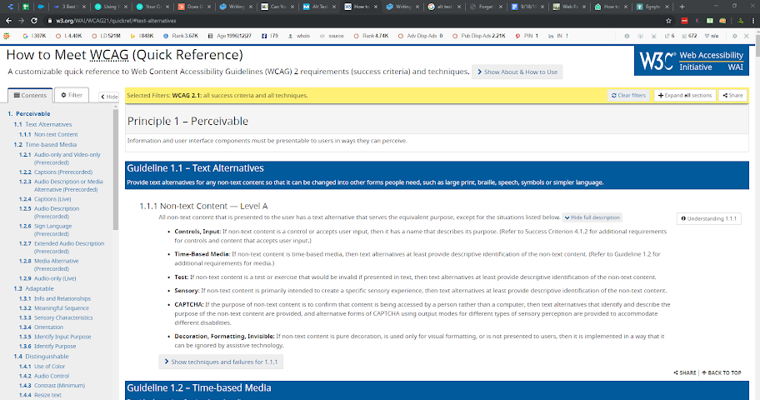
Task: Select '1.3 Adaptable' in contents
Action: point(33,288)
